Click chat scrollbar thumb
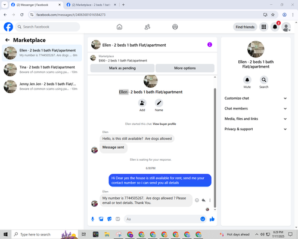Screen dimensions: 298x239 click(215, 148)
